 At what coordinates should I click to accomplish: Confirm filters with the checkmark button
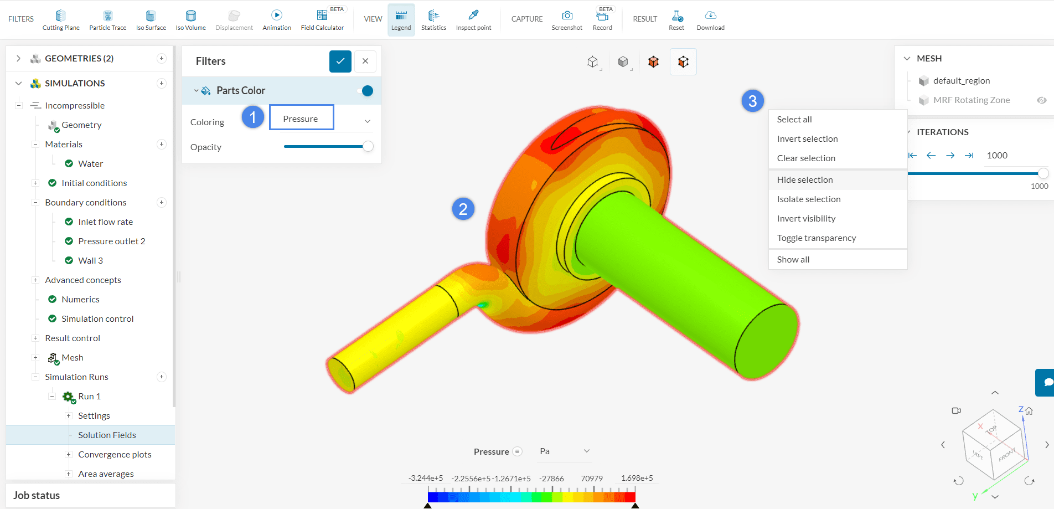tap(340, 61)
